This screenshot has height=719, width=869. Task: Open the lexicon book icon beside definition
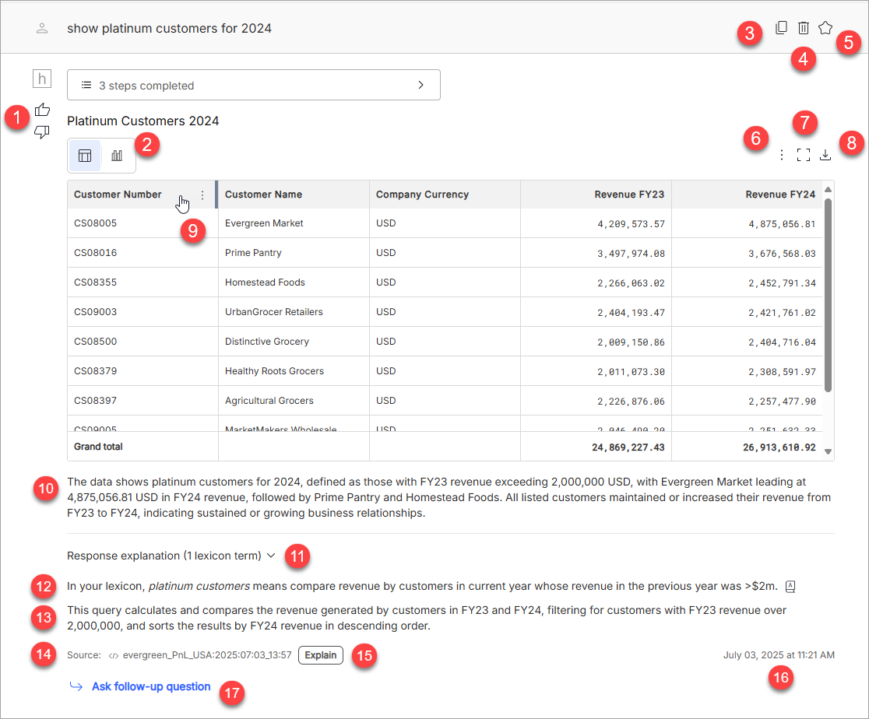[x=790, y=586]
